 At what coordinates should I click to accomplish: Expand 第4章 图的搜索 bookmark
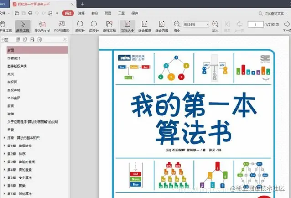click(4, 170)
